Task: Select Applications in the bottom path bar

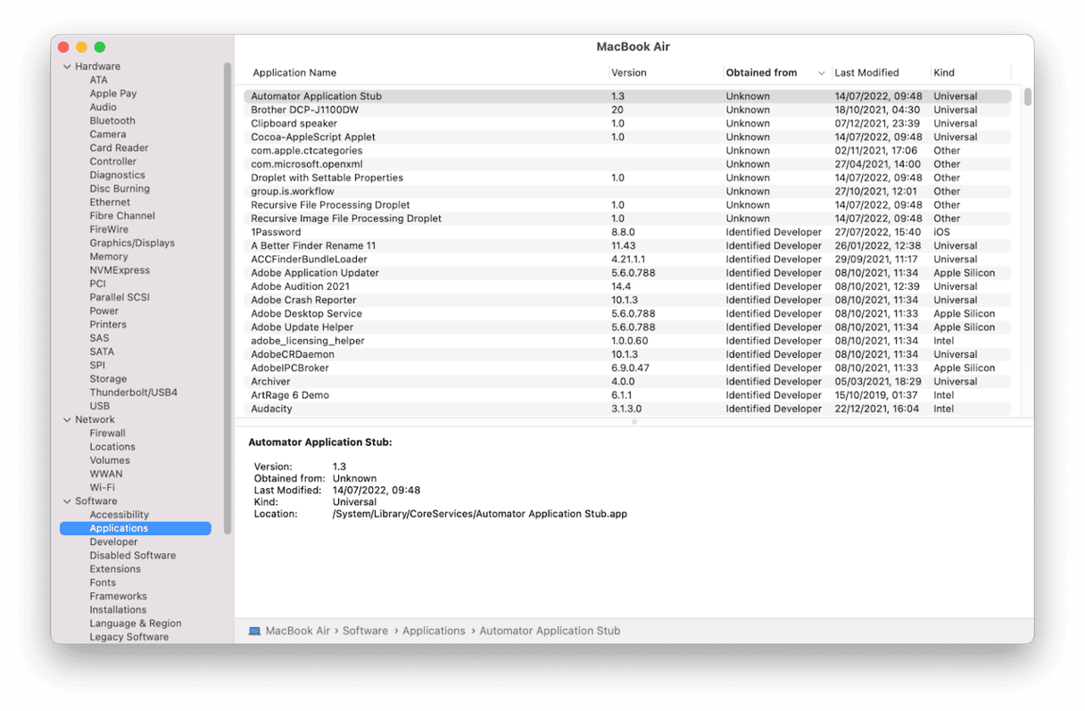Action: 434,631
